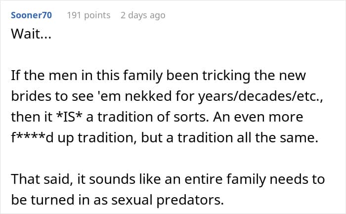
Task: Click the 191 points score
Action: click(88, 15)
